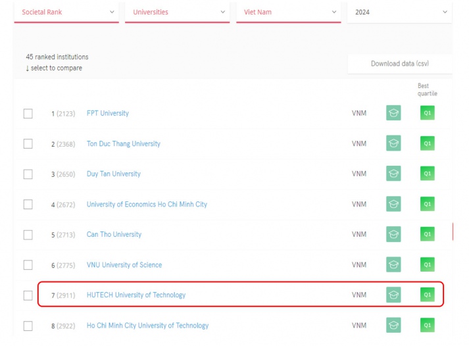Open HUTECH University of Technology link
This screenshot has height=346, width=469.
point(136,295)
